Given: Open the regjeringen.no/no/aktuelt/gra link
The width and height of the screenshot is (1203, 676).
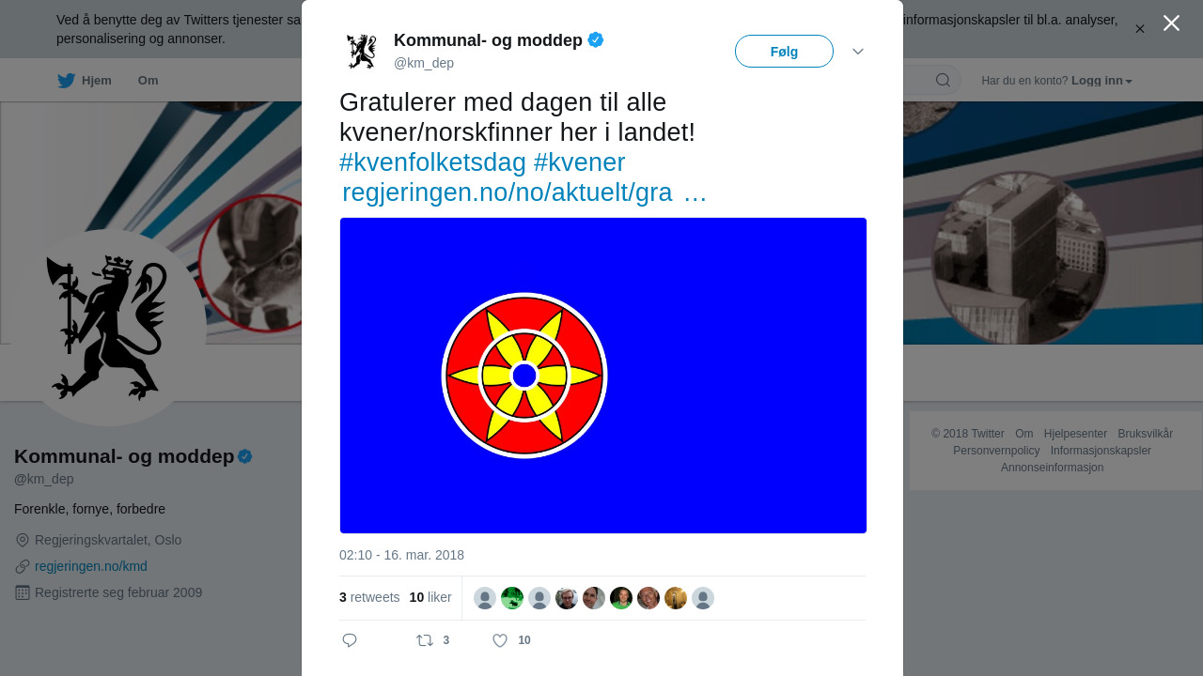Looking at the screenshot, I should tap(508, 192).
